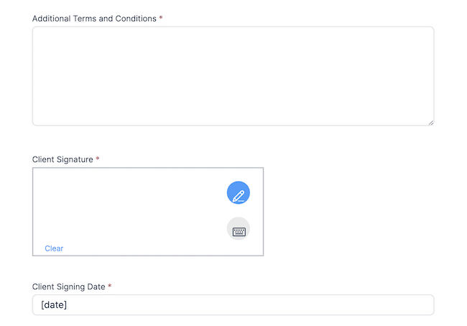Image resolution: width=467 pixels, height=326 pixels.
Task: Click the textarea resize grip handle
Action: [431, 122]
